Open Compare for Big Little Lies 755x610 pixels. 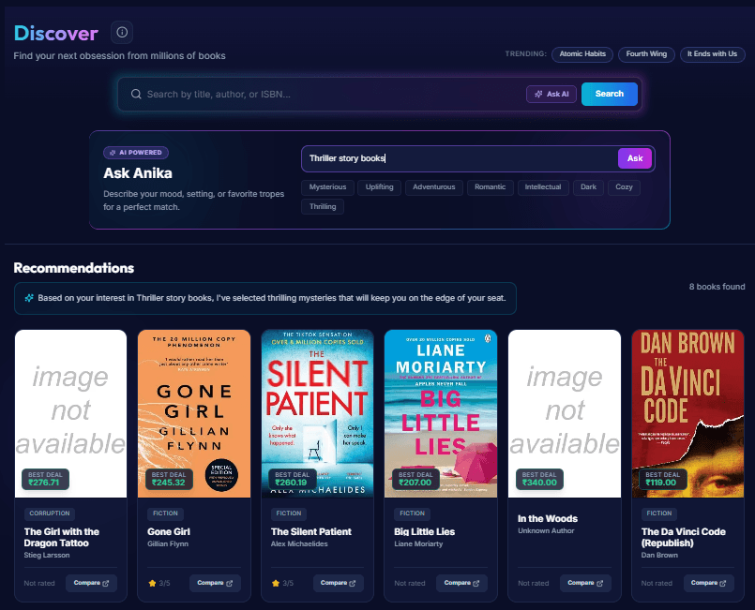click(461, 583)
